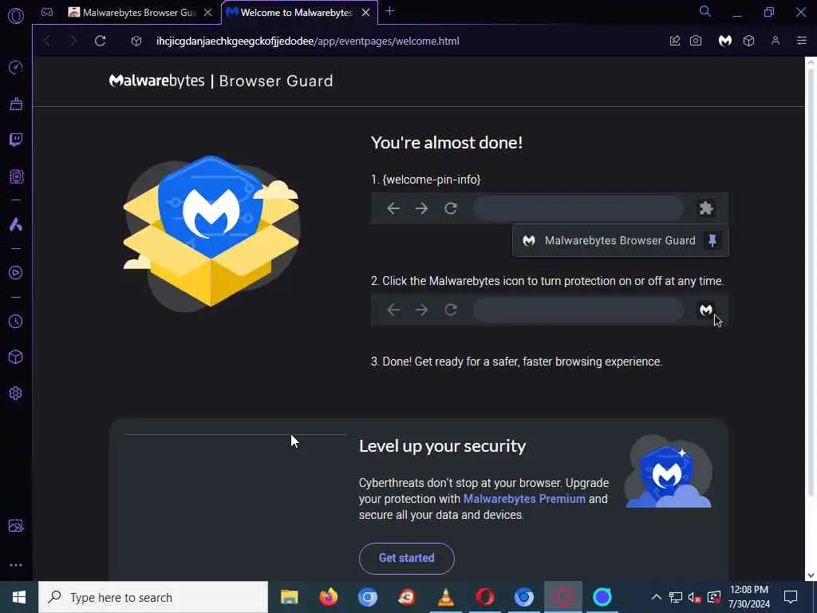The width and height of the screenshot is (817, 613).
Task: Open sidebar setup three dots
Action: click(16, 565)
